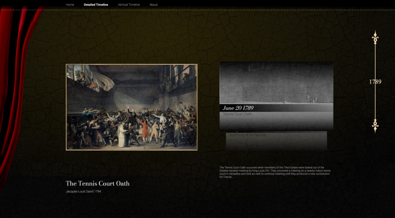Click the vertical timeline line below 1789
The height and width of the screenshot is (218, 395).
click(375, 103)
